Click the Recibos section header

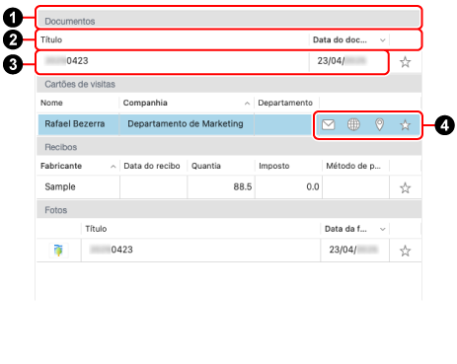tap(229, 147)
